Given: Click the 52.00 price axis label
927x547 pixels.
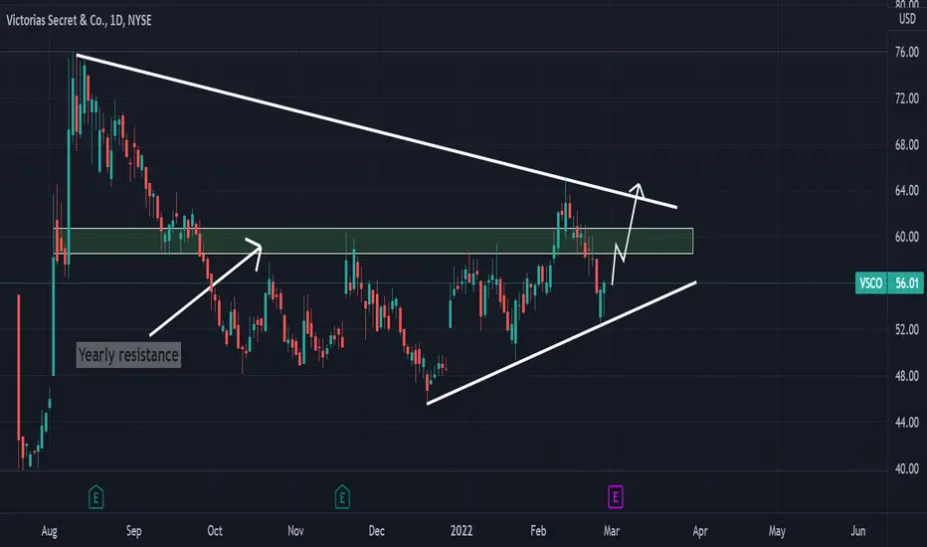Looking at the screenshot, I should tap(907, 329).
